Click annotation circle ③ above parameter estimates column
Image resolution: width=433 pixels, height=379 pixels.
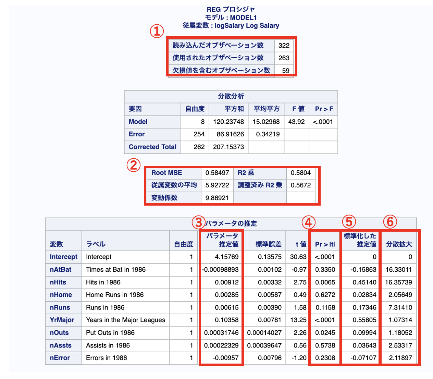pos(199,223)
